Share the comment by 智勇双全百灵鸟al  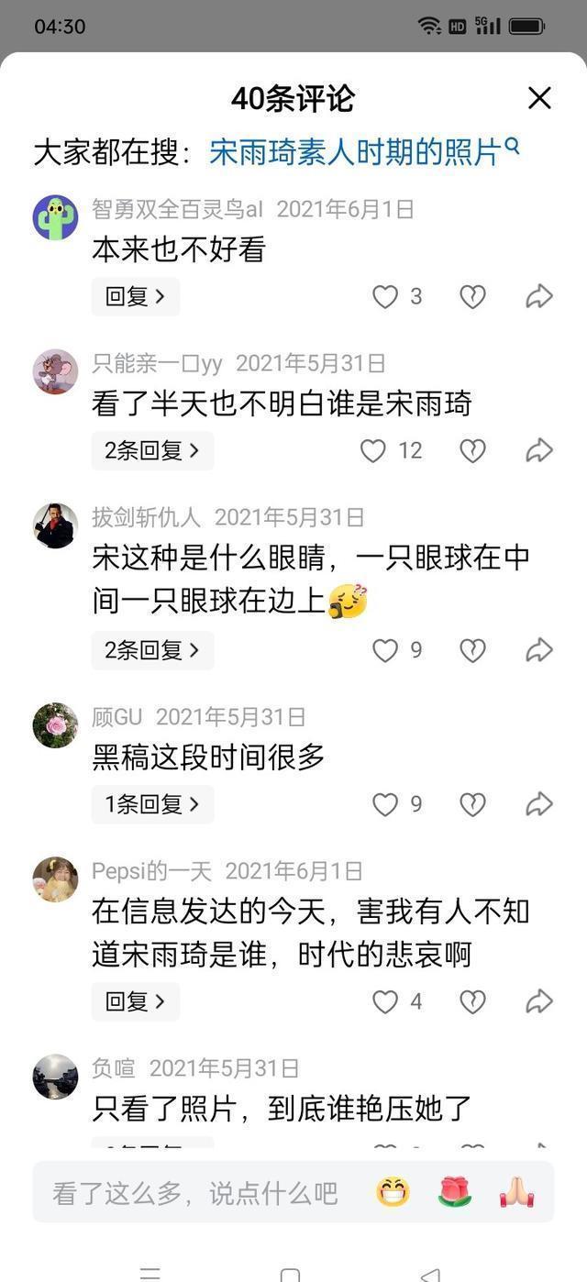(x=539, y=296)
